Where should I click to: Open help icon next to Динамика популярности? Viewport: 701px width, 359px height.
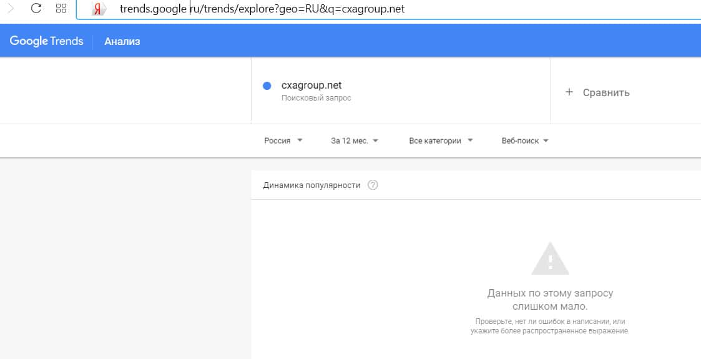pyautogui.click(x=373, y=185)
